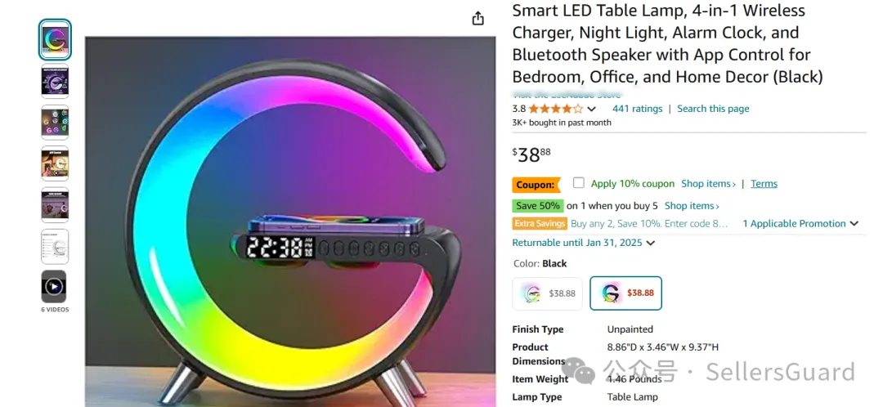883x407 pixels.
Task: Click the orange star rating icons
Action: click(556, 109)
